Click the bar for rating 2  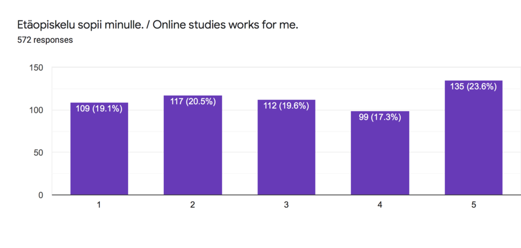coord(193,145)
